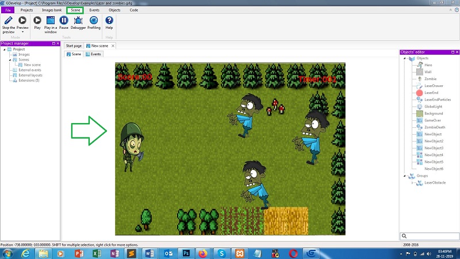460x259 pixels.
Task: Collapse the Scenes tree node
Action: 10,60
